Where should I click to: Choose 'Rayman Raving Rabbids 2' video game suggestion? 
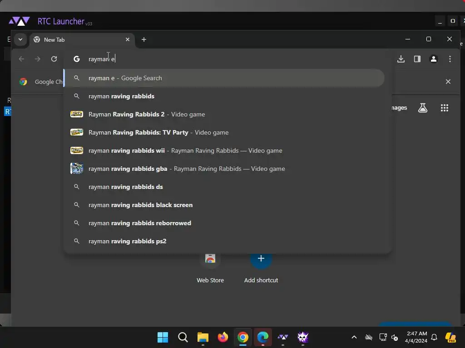[x=224, y=114]
